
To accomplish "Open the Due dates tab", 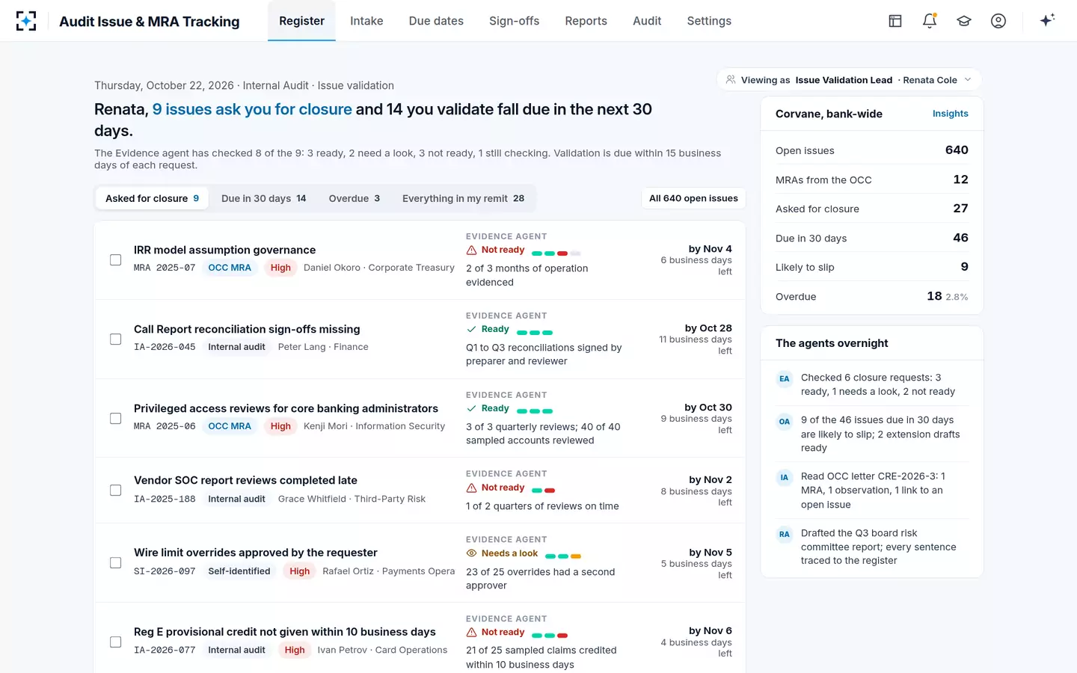I will click(x=436, y=21).
